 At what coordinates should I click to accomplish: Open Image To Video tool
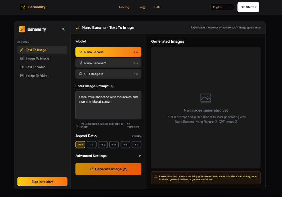pyautogui.click(x=42, y=75)
